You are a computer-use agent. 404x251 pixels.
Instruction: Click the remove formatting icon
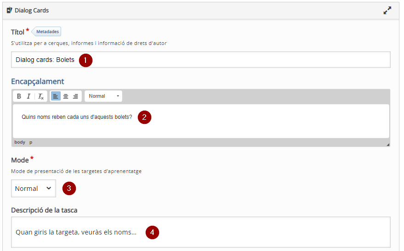(41, 96)
